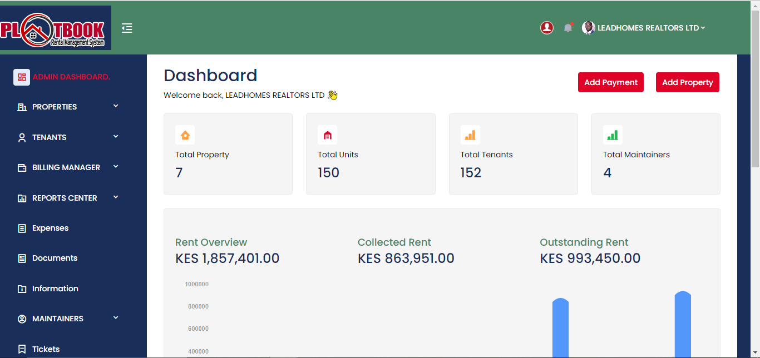Click the Total Tenants orange chart icon
760x358 pixels.
click(x=470, y=135)
